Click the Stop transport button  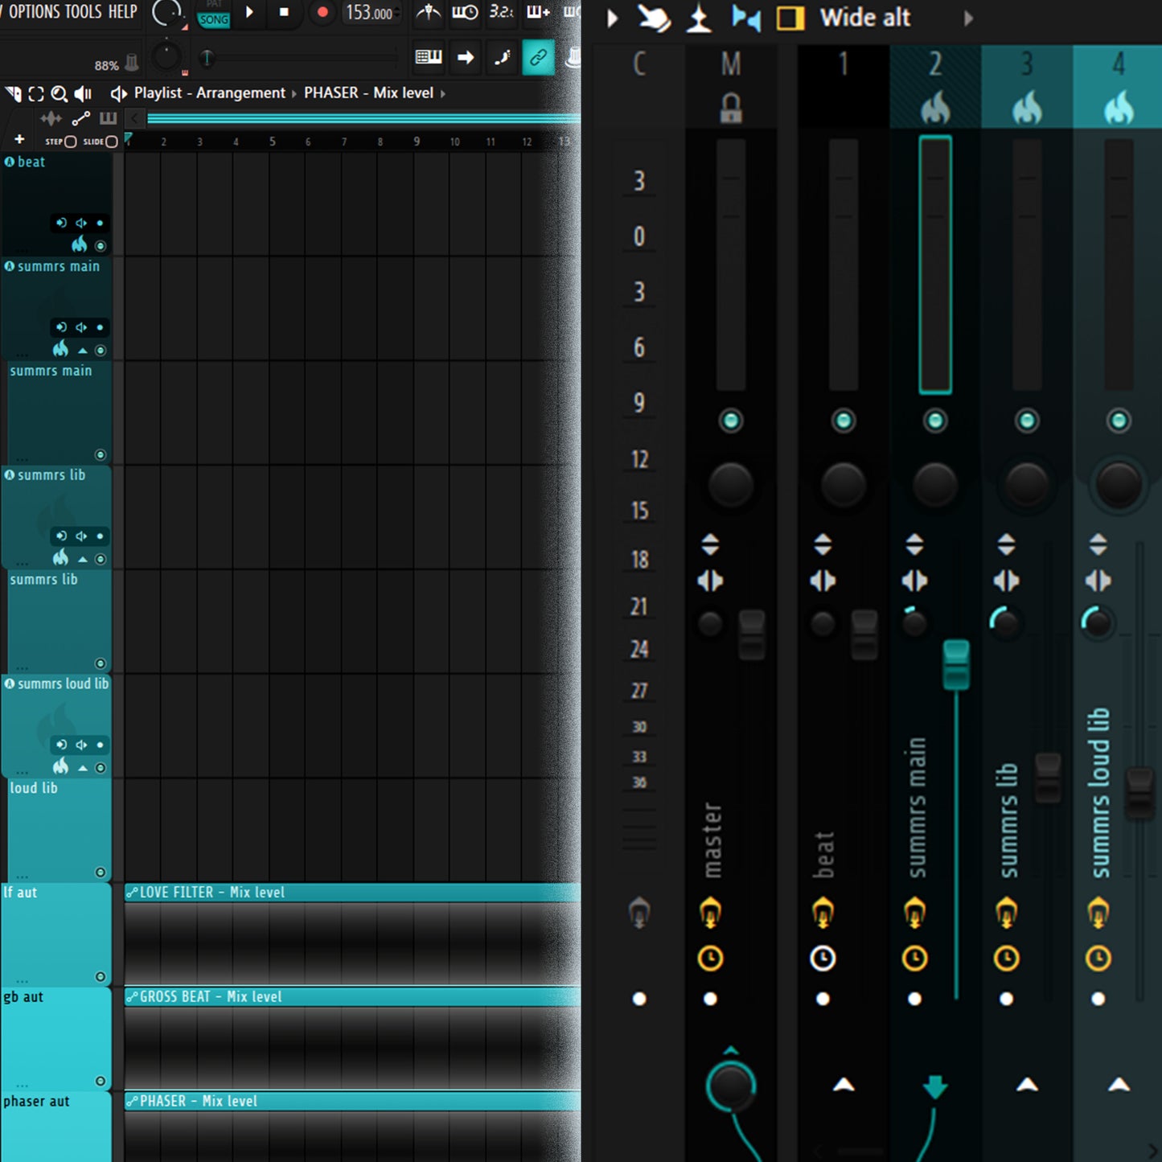coord(284,12)
